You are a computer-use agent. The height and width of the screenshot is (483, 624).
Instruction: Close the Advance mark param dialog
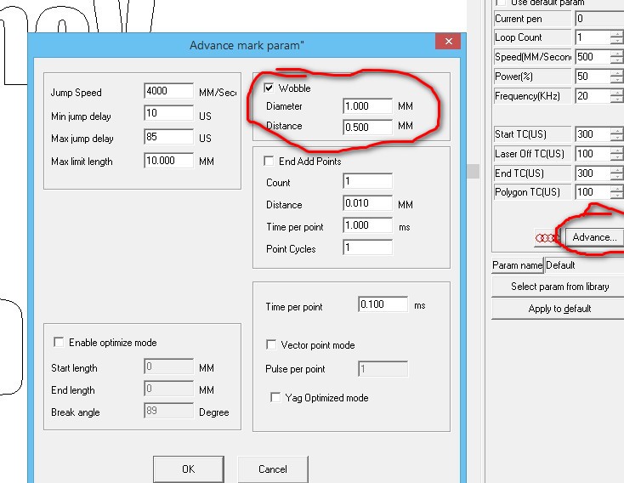[x=447, y=43]
